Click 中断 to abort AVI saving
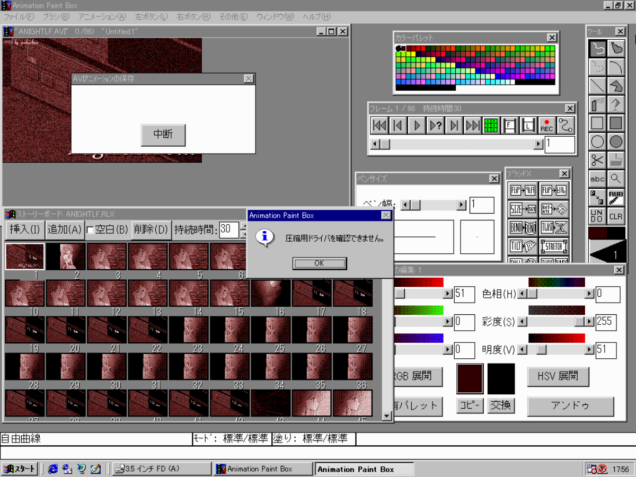Viewport: 636px width, 477px height. pos(163,135)
